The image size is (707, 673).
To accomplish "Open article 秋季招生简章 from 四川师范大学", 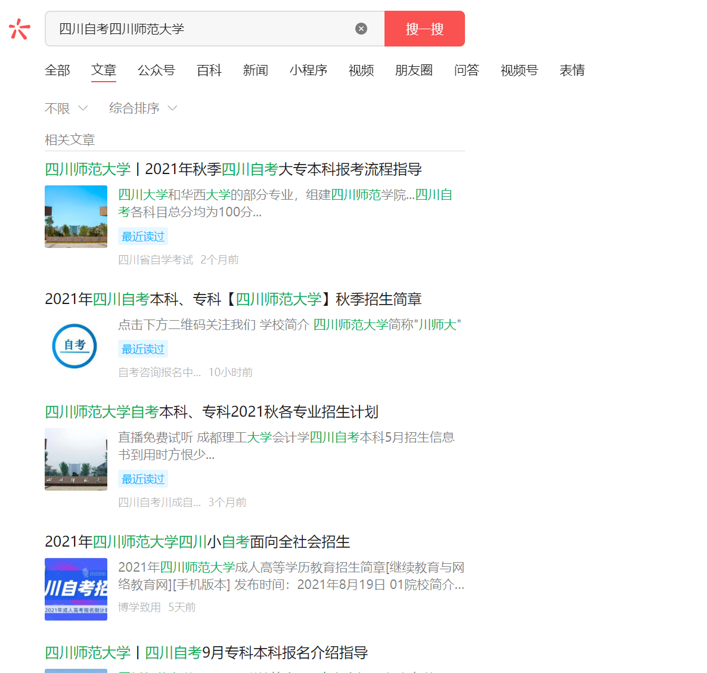I will point(233,299).
